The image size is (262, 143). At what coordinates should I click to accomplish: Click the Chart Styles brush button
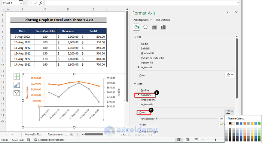click(x=17, y=85)
